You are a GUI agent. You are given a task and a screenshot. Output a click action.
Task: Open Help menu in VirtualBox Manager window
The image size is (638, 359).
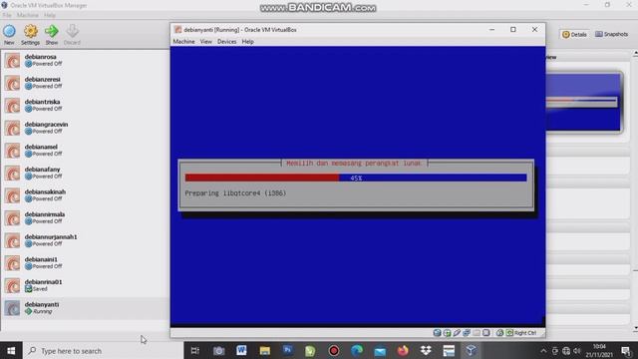pos(50,15)
